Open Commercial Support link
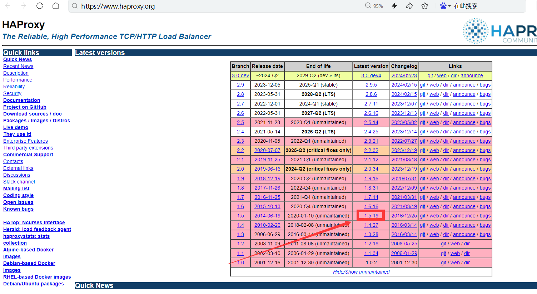 click(x=28, y=155)
